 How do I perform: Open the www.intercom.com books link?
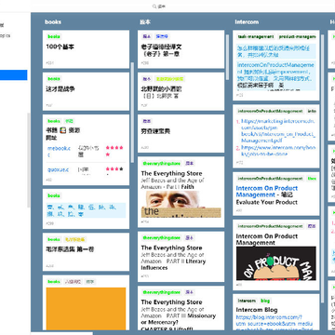[x=278, y=151]
